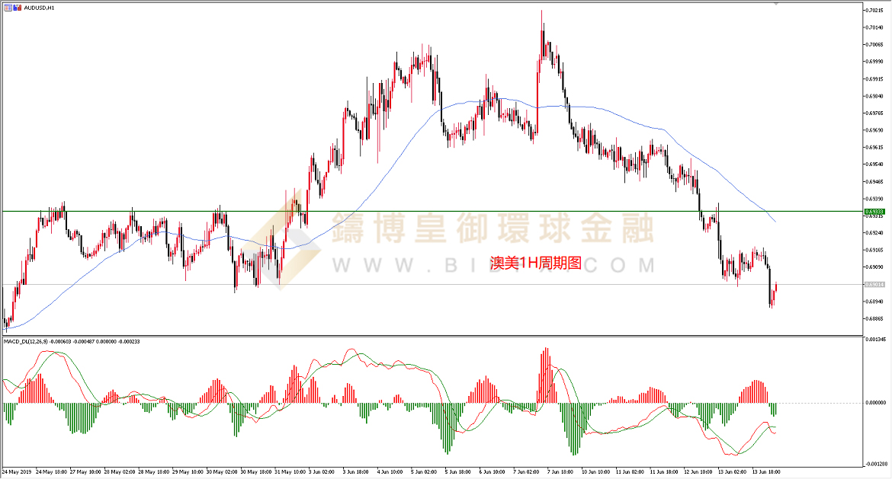Click the 7 Jun 02:00 time label
The width and height of the screenshot is (892, 479).
pyautogui.click(x=526, y=471)
